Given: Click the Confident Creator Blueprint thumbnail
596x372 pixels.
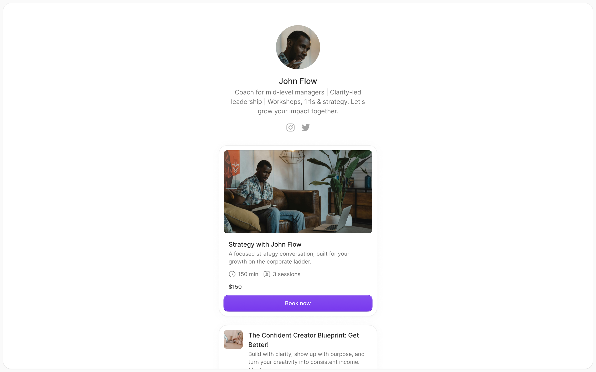Looking at the screenshot, I should coord(233,339).
